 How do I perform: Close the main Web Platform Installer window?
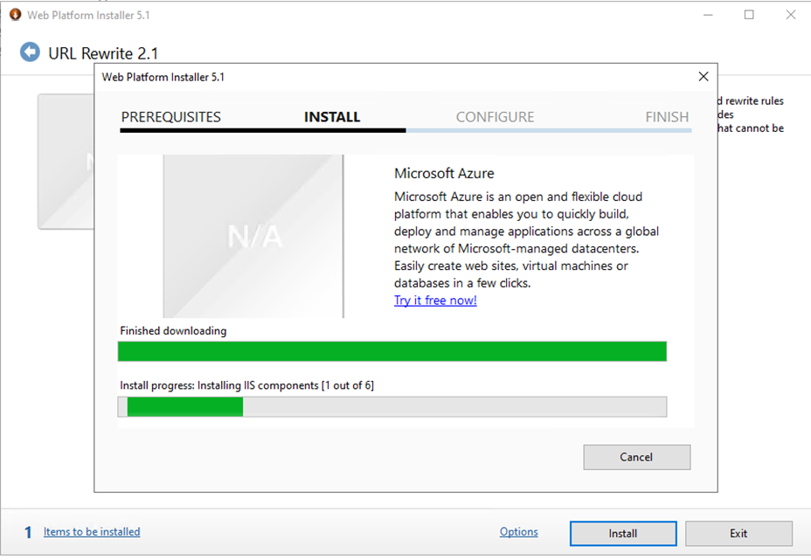tap(789, 15)
